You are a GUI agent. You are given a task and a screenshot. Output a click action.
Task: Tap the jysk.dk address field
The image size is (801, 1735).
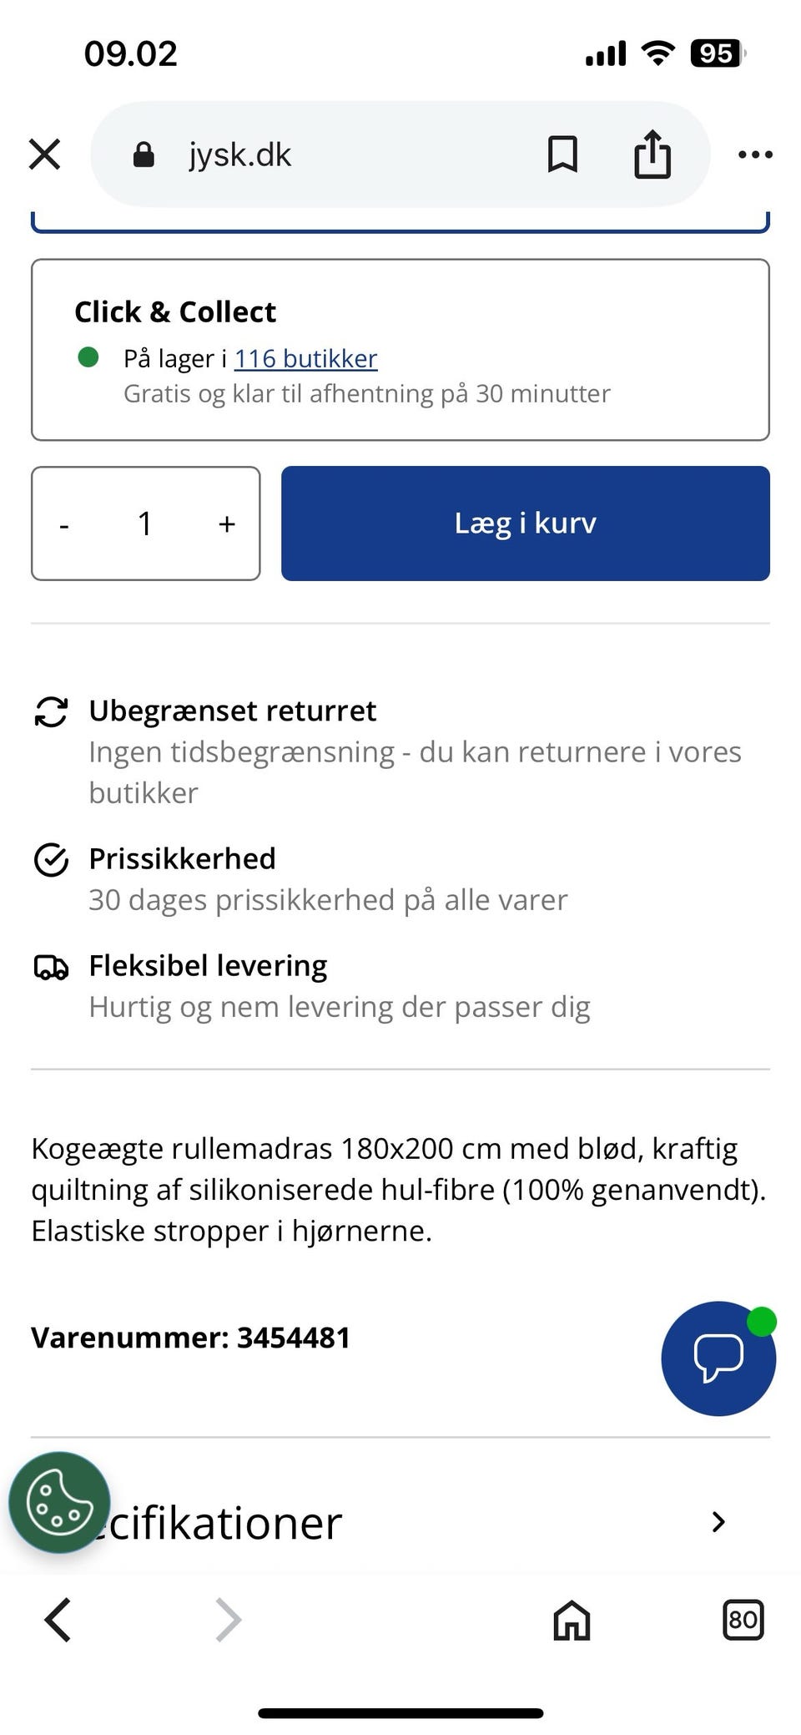pyautogui.click(x=334, y=154)
